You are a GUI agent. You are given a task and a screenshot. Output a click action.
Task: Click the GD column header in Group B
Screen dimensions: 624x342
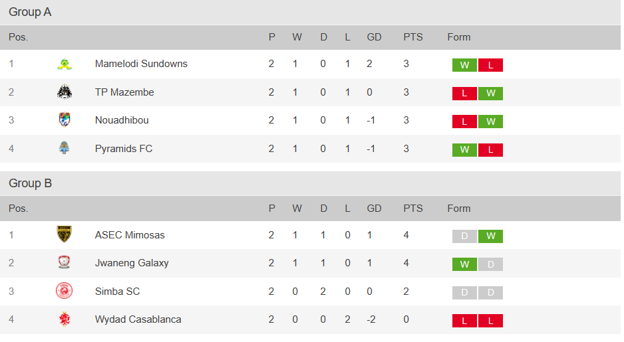374,209
